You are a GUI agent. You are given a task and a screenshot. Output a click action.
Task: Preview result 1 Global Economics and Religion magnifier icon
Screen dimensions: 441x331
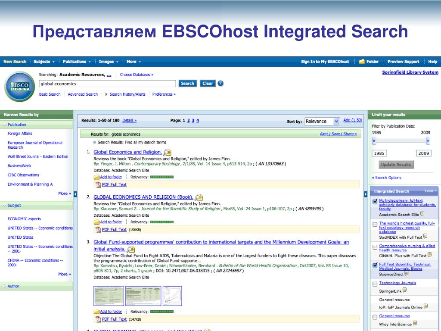coord(168,152)
